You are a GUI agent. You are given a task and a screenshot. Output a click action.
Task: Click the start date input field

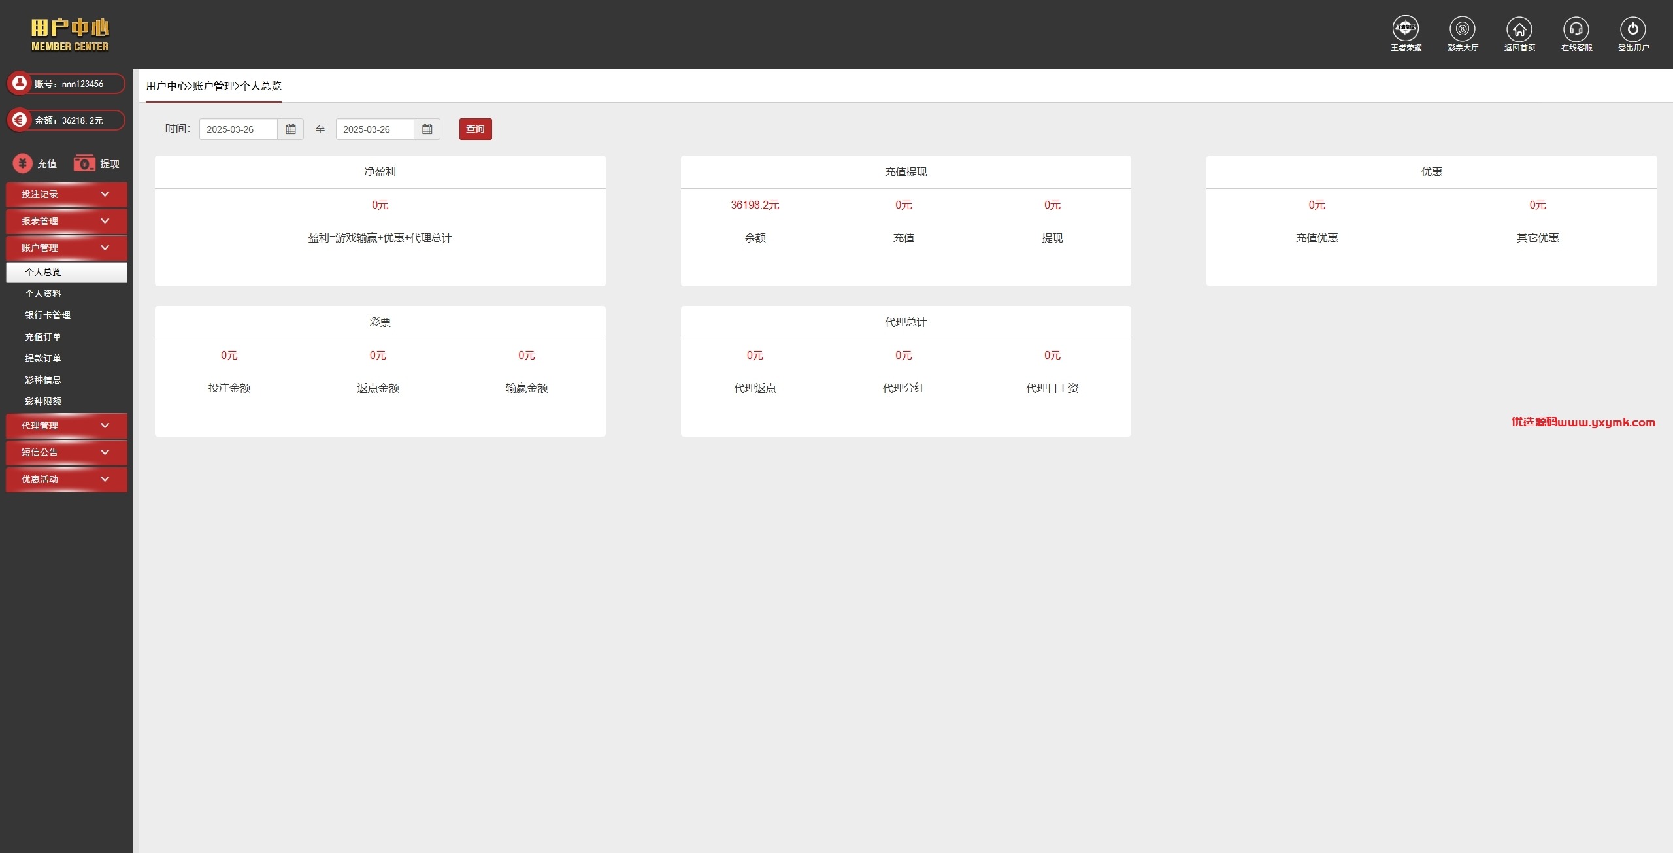coord(239,129)
